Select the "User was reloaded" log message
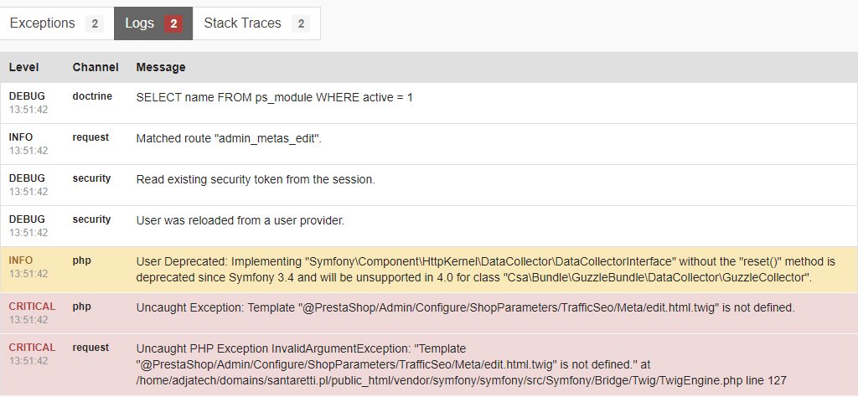Viewport: 858px width, 397px height. tap(240, 220)
